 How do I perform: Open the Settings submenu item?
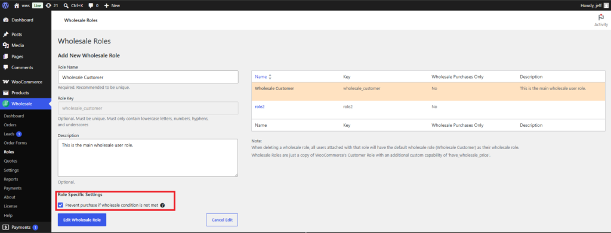click(x=11, y=170)
